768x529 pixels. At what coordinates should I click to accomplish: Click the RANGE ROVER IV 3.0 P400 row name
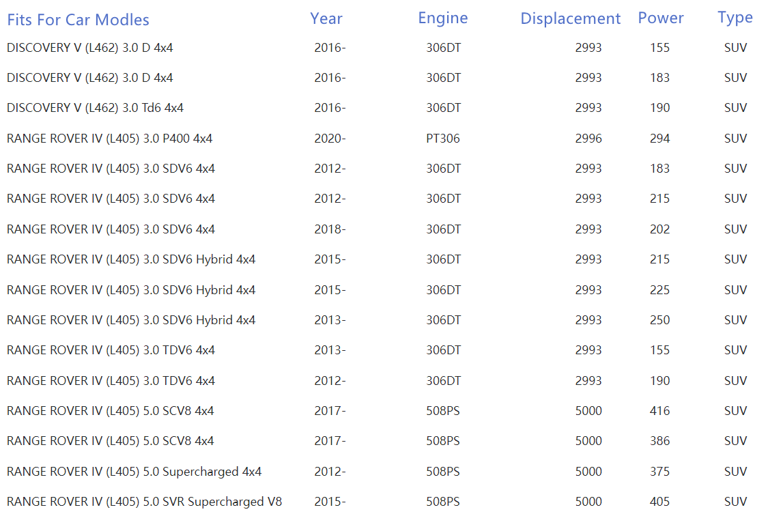pyautogui.click(x=109, y=139)
